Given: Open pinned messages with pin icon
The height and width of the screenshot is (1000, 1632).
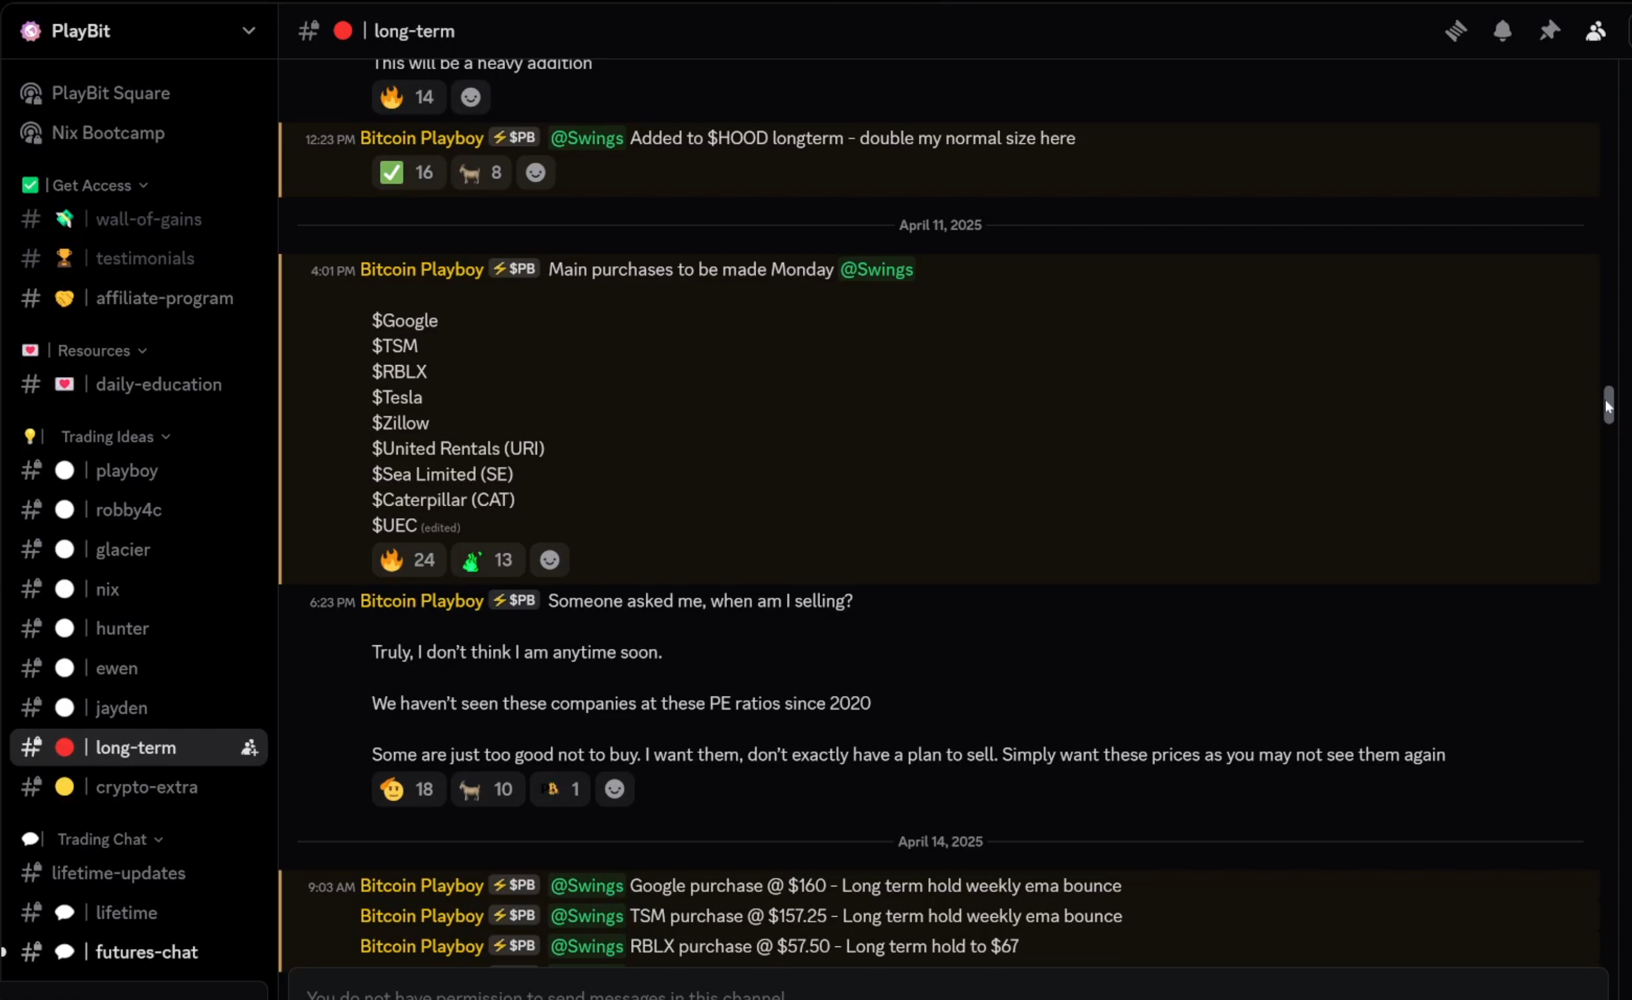Looking at the screenshot, I should tap(1549, 31).
